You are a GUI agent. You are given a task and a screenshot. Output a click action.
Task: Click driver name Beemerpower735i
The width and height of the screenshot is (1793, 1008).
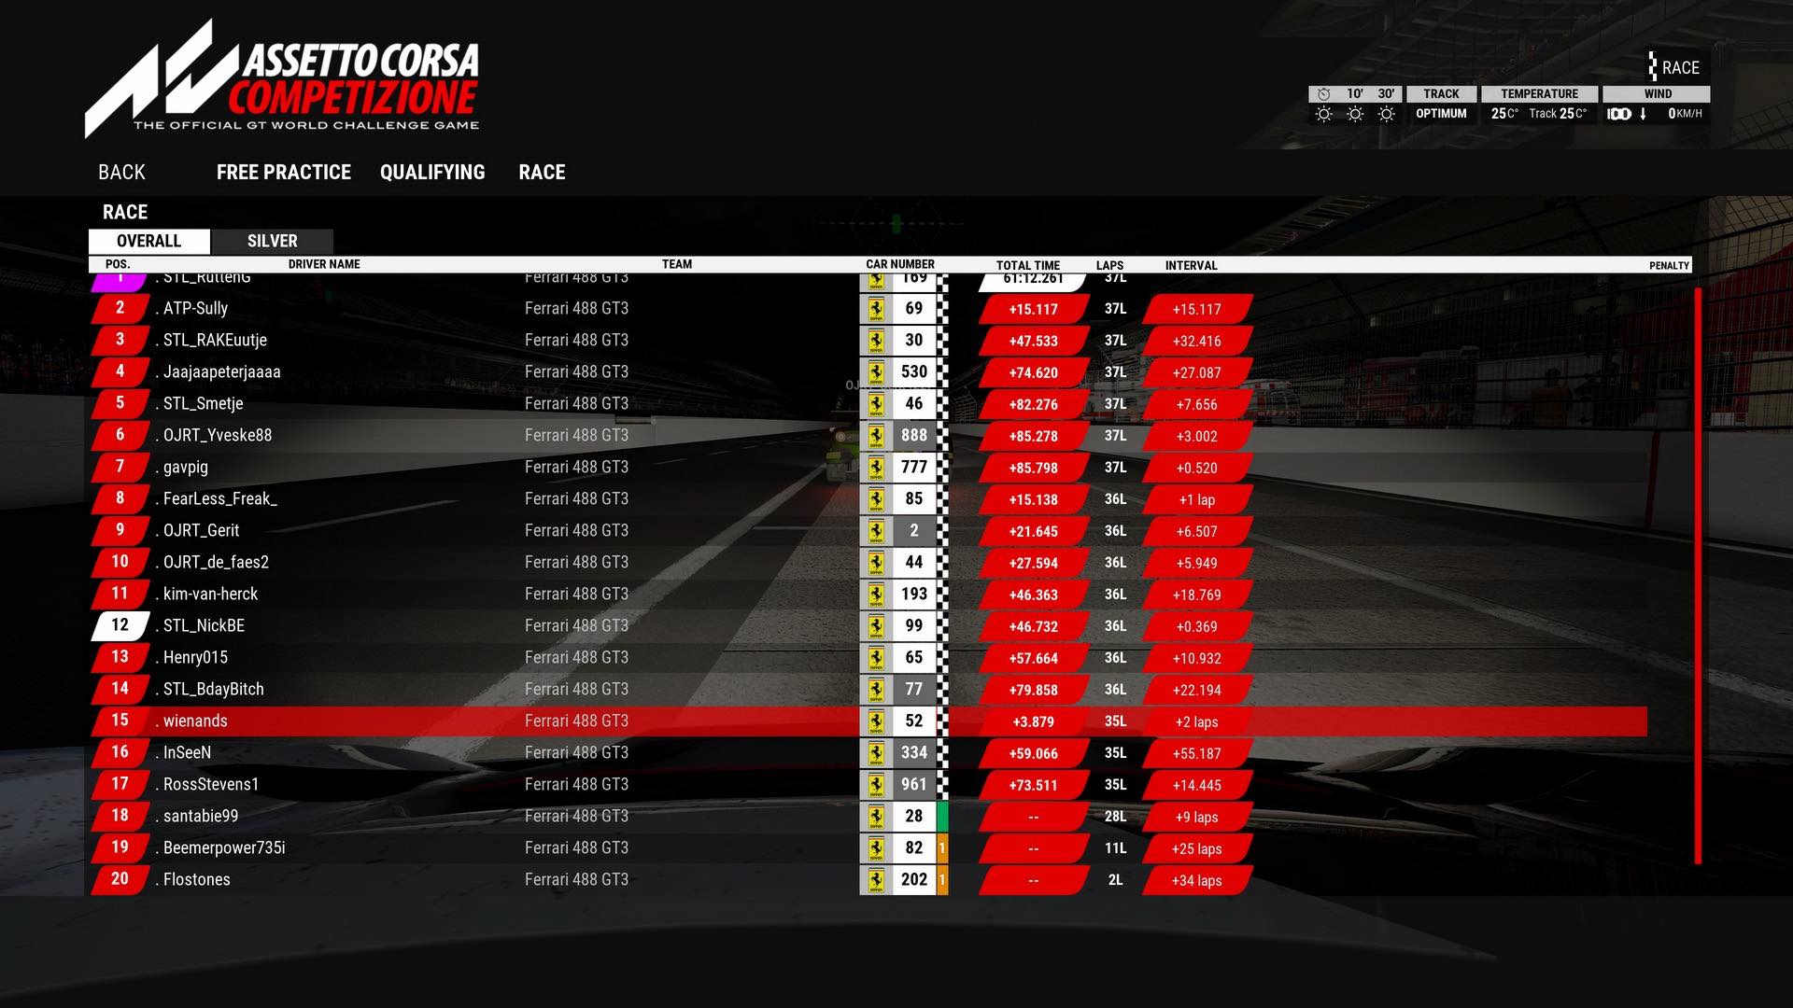coord(224,848)
